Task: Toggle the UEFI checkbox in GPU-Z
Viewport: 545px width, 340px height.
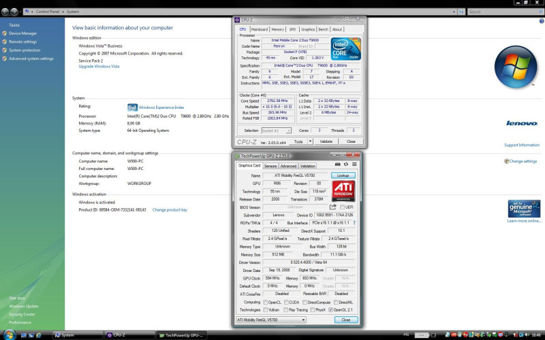Action: [x=342, y=207]
